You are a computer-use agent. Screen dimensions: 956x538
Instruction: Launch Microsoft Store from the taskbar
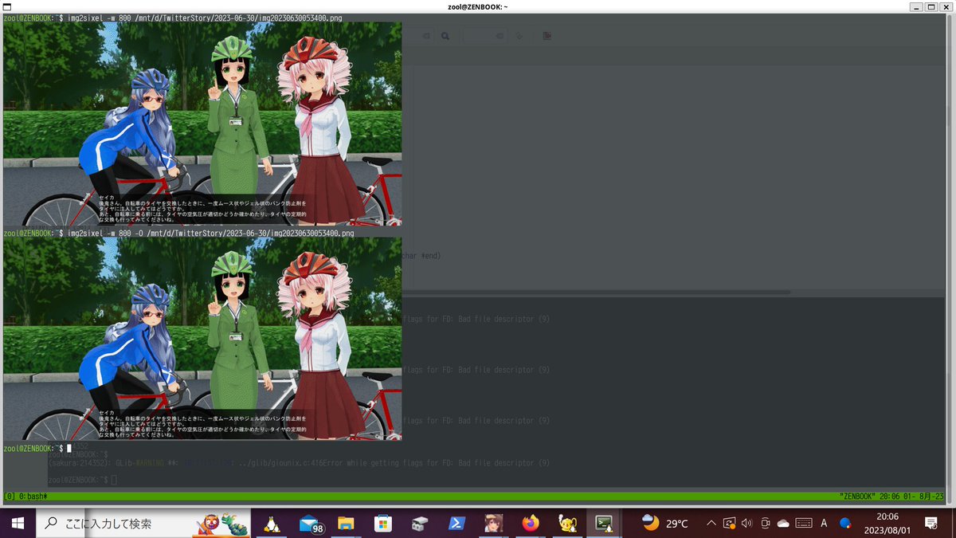[x=383, y=524]
